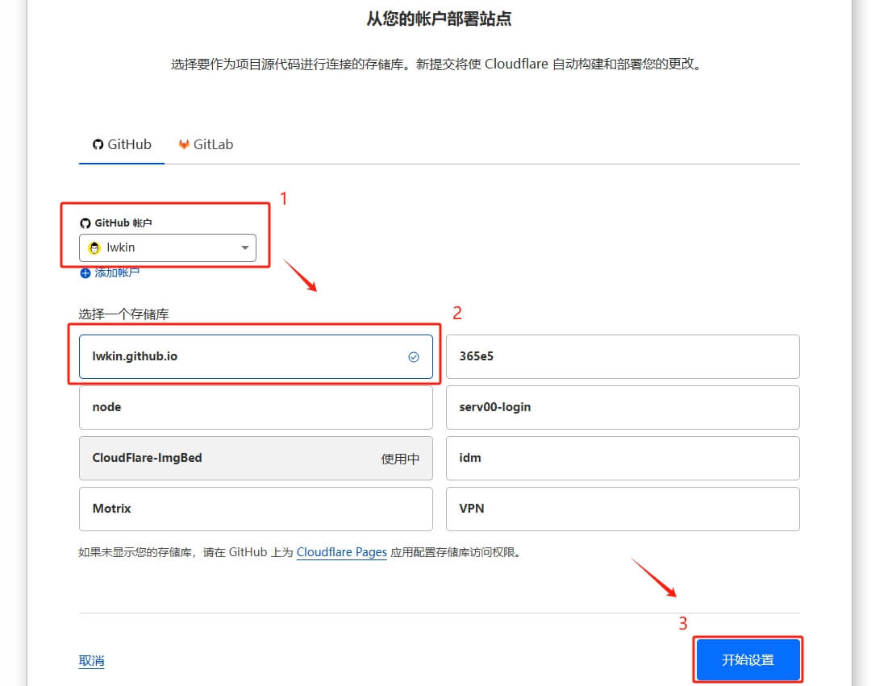Choose the node repository
Image resolution: width=871 pixels, height=686 pixels.
pos(256,408)
